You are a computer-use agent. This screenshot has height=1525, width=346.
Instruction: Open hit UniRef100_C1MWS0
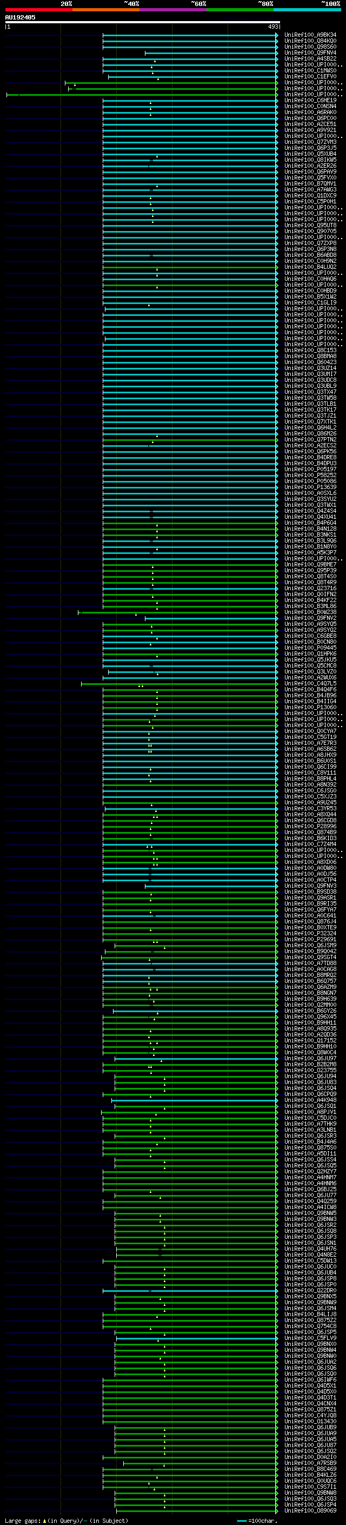pyautogui.click(x=310, y=70)
